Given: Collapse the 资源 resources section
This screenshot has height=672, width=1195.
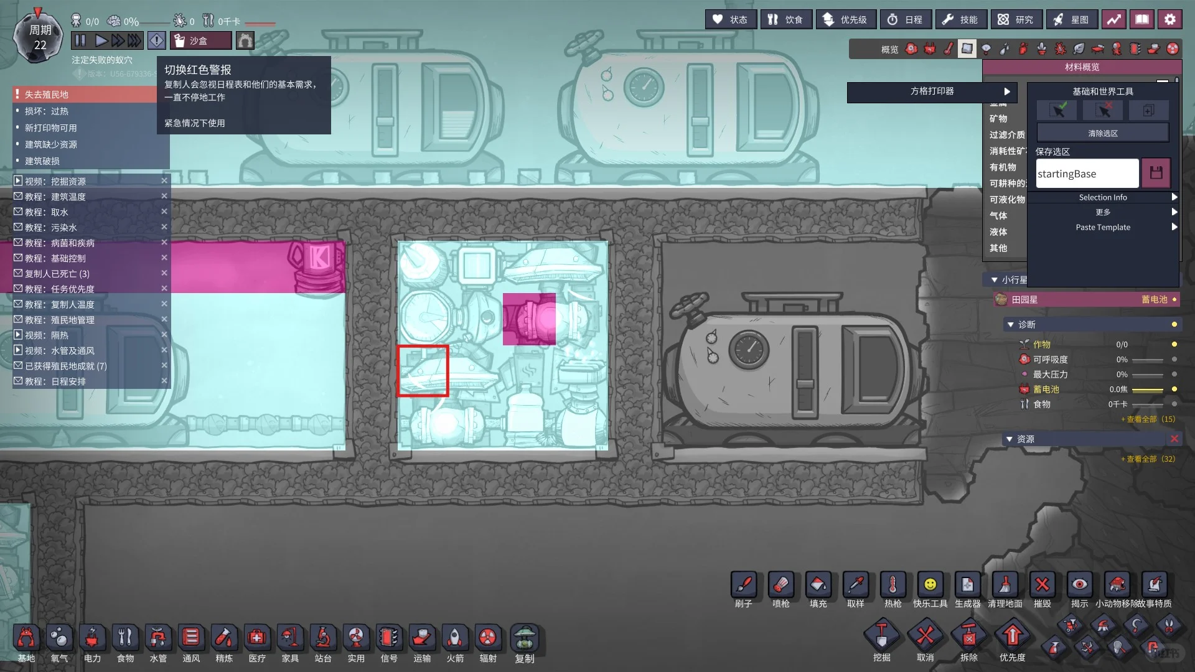Looking at the screenshot, I should 1010,439.
